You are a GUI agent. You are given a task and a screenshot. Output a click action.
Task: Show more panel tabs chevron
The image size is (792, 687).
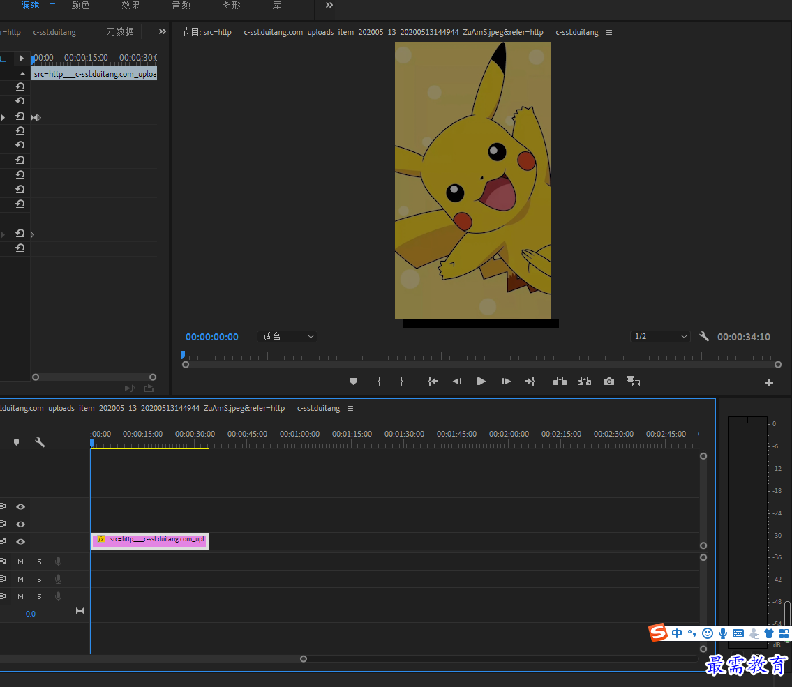tap(162, 32)
